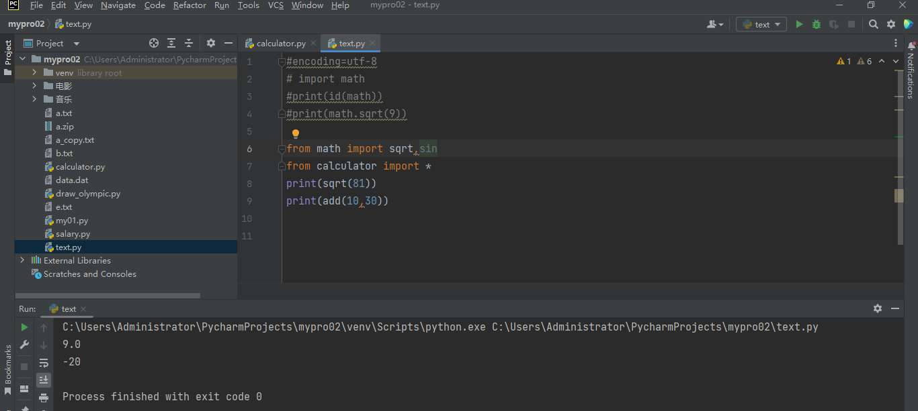Select Scratches and Consoles node
This screenshot has width=918, height=411.
pos(89,274)
